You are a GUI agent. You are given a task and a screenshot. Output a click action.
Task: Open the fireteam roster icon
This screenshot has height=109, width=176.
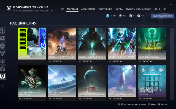pos(156,9)
